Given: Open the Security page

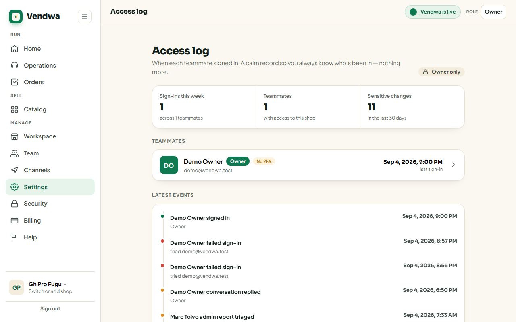Looking at the screenshot, I should (50, 204).
